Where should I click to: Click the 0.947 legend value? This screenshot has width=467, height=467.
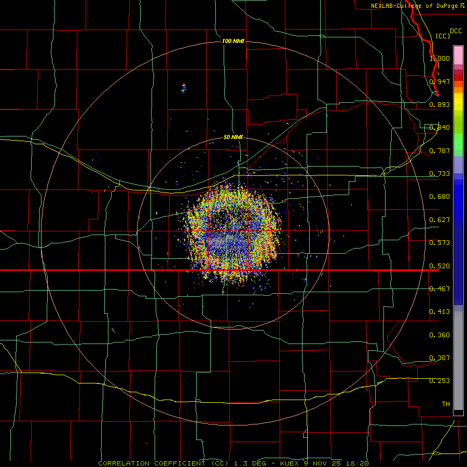click(439, 81)
